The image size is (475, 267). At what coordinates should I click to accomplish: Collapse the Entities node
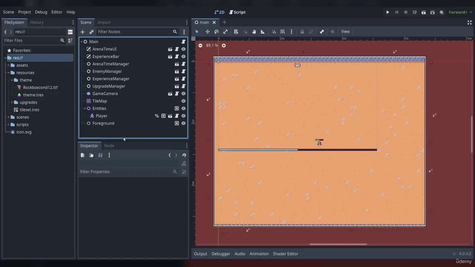pos(85,108)
